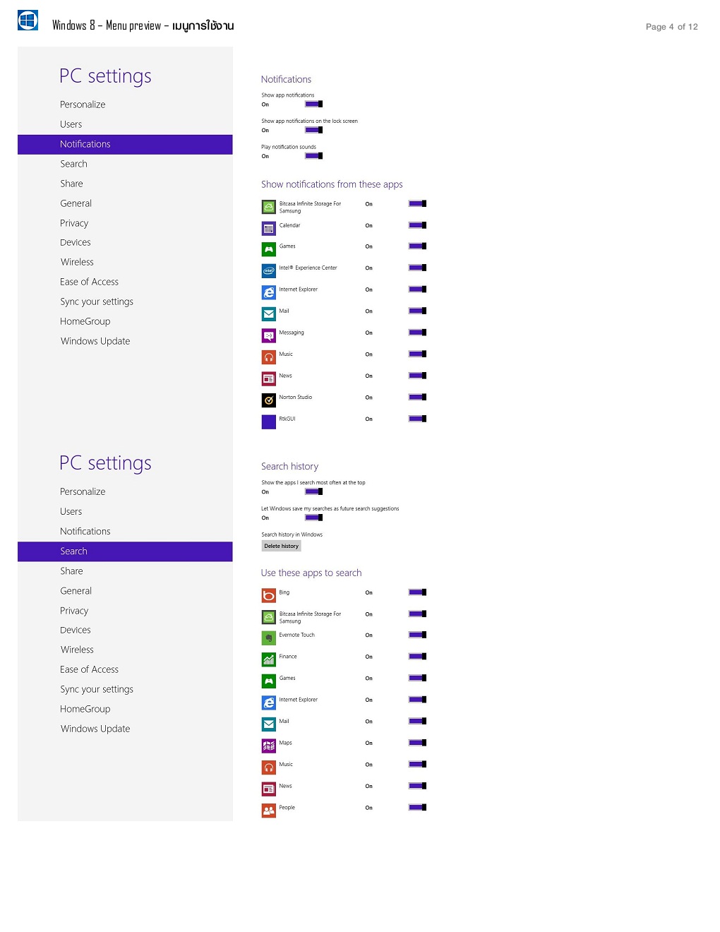Select the highlighted Search menu item
The image size is (720, 932).
pos(125,551)
